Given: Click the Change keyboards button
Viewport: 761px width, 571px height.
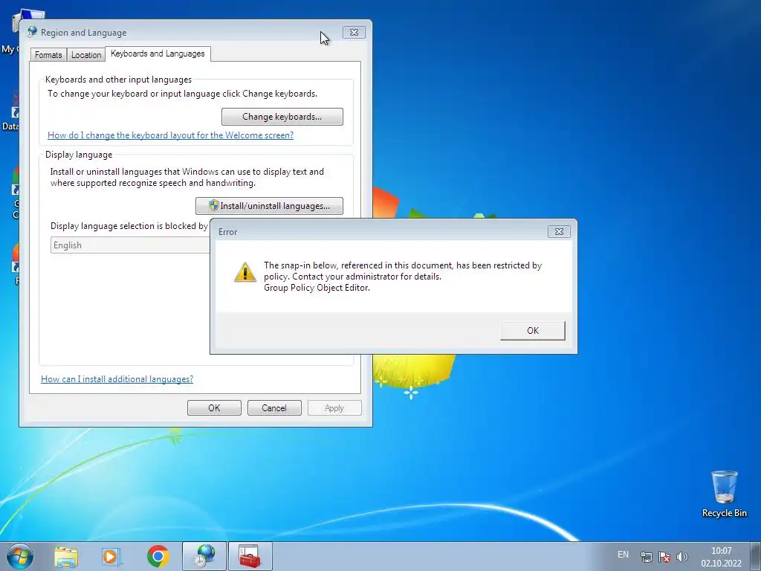Looking at the screenshot, I should (282, 117).
